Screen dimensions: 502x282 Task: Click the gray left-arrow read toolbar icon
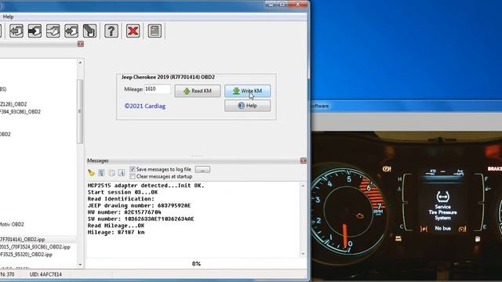tap(16, 31)
